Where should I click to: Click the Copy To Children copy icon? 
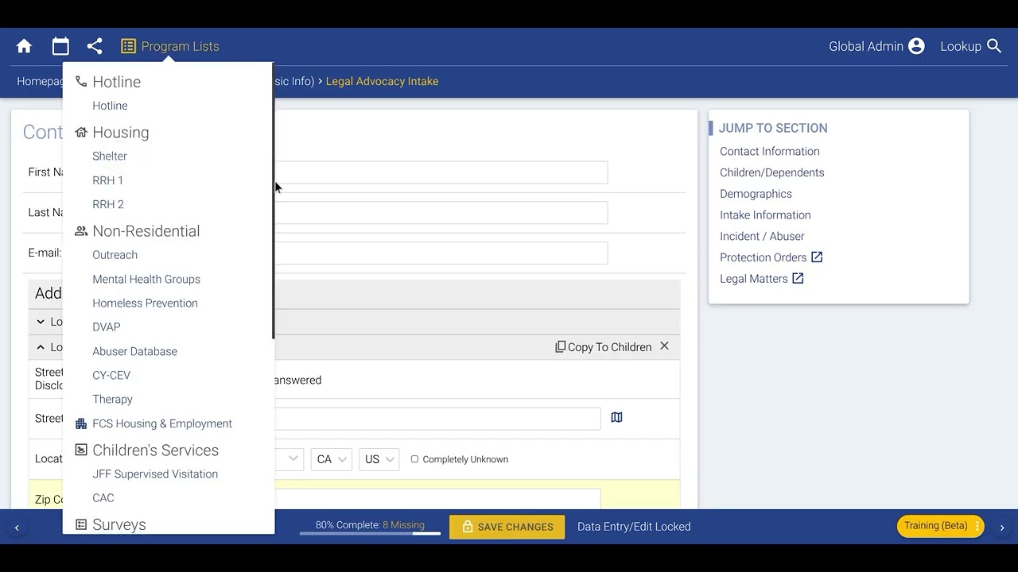pos(560,347)
